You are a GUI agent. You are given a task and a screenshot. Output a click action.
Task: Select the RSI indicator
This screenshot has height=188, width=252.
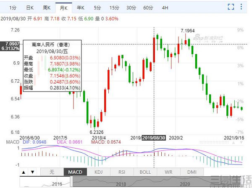pyautogui.click(x=122, y=172)
